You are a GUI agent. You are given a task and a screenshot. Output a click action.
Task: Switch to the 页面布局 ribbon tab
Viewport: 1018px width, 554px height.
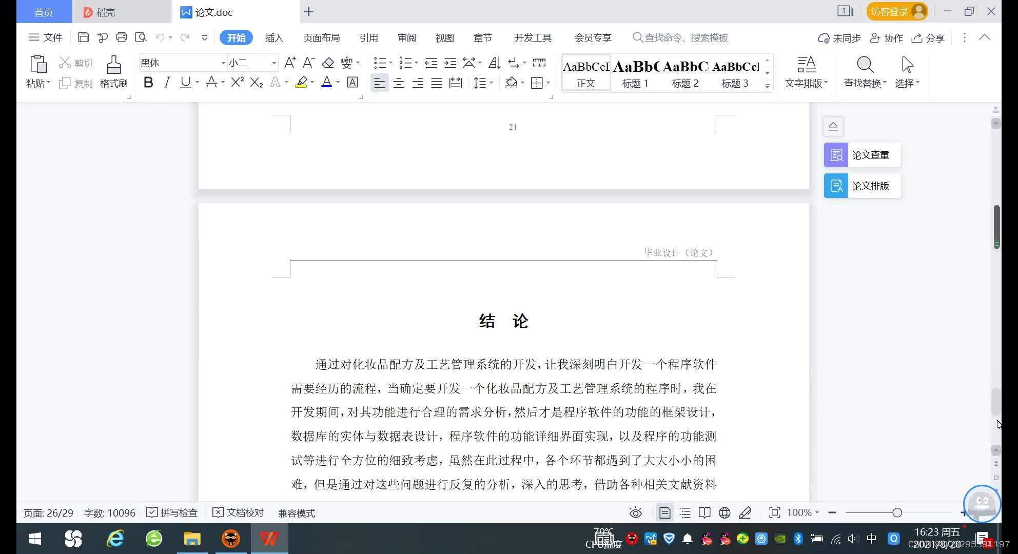click(x=321, y=37)
